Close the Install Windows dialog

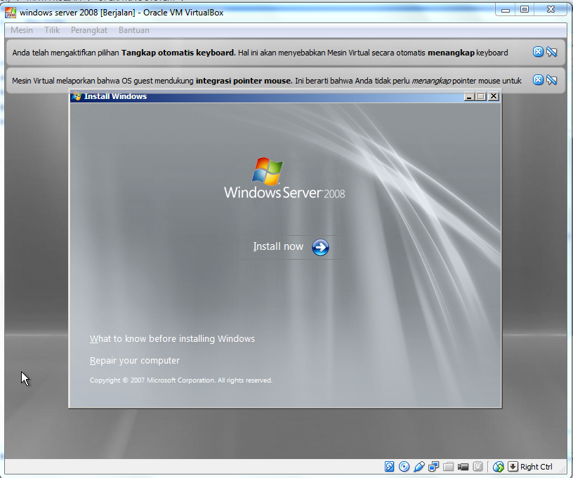[x=494, y=96]
